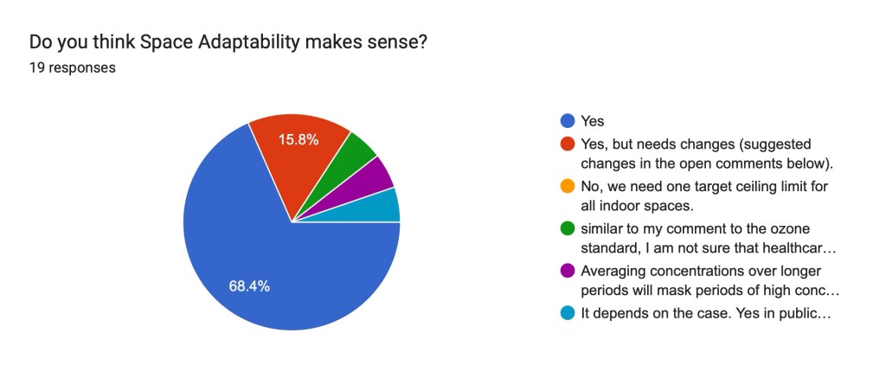Click the '19 responses' count text
Screen dimensions: 886x372
73,67
